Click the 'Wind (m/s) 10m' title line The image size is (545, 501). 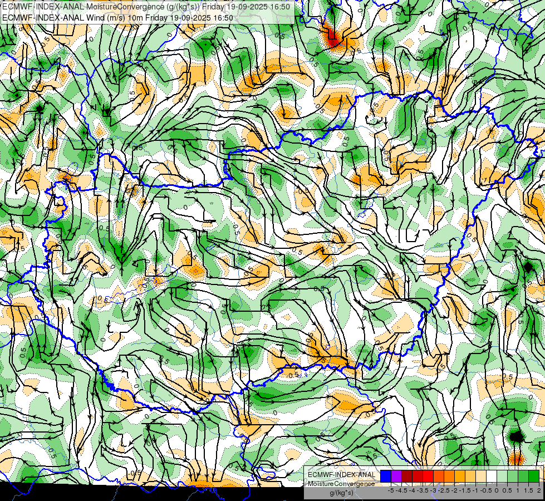click(x=117, y=18)
